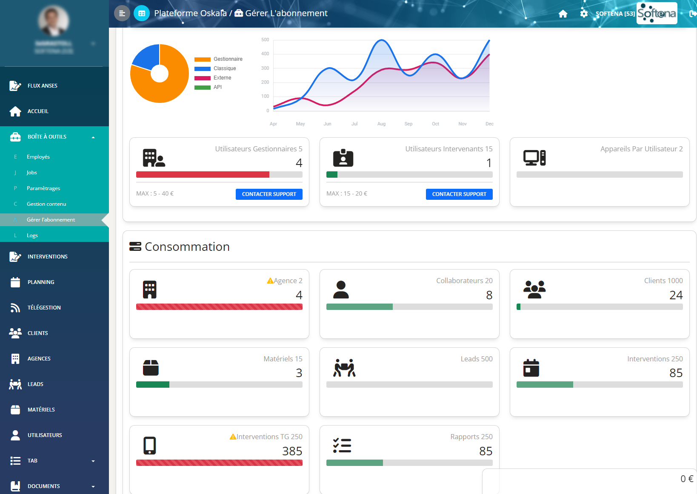Image resolution: width=697 pixels, height=494 pixels.
Task: Click the logout icon at header edge
Action: coord(693,14)
